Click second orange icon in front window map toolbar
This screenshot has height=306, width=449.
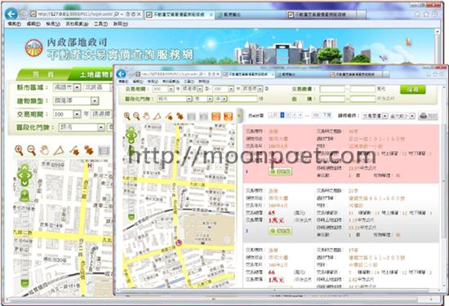point(229,116)
